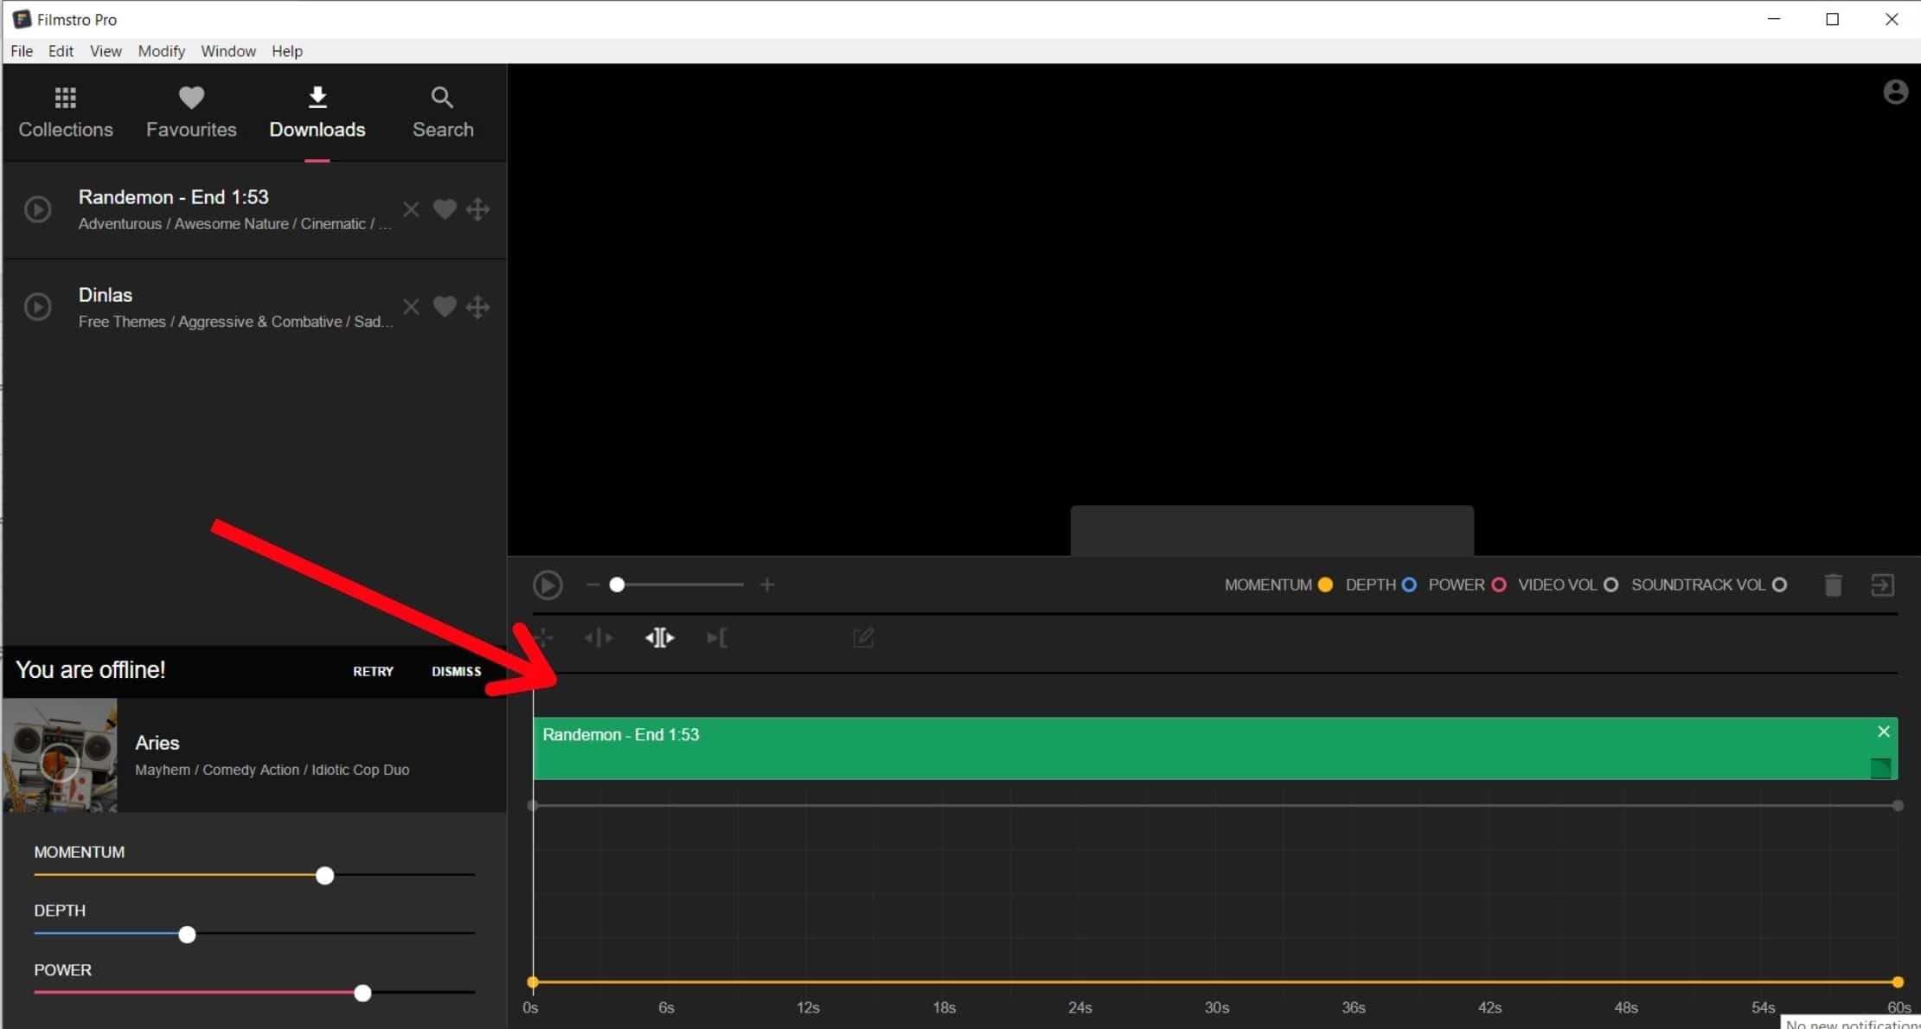Close the green Randemon timeline clip
Viewport: 1921px width, 1029px height.
pyautogui.click(x=1883, y=732)
